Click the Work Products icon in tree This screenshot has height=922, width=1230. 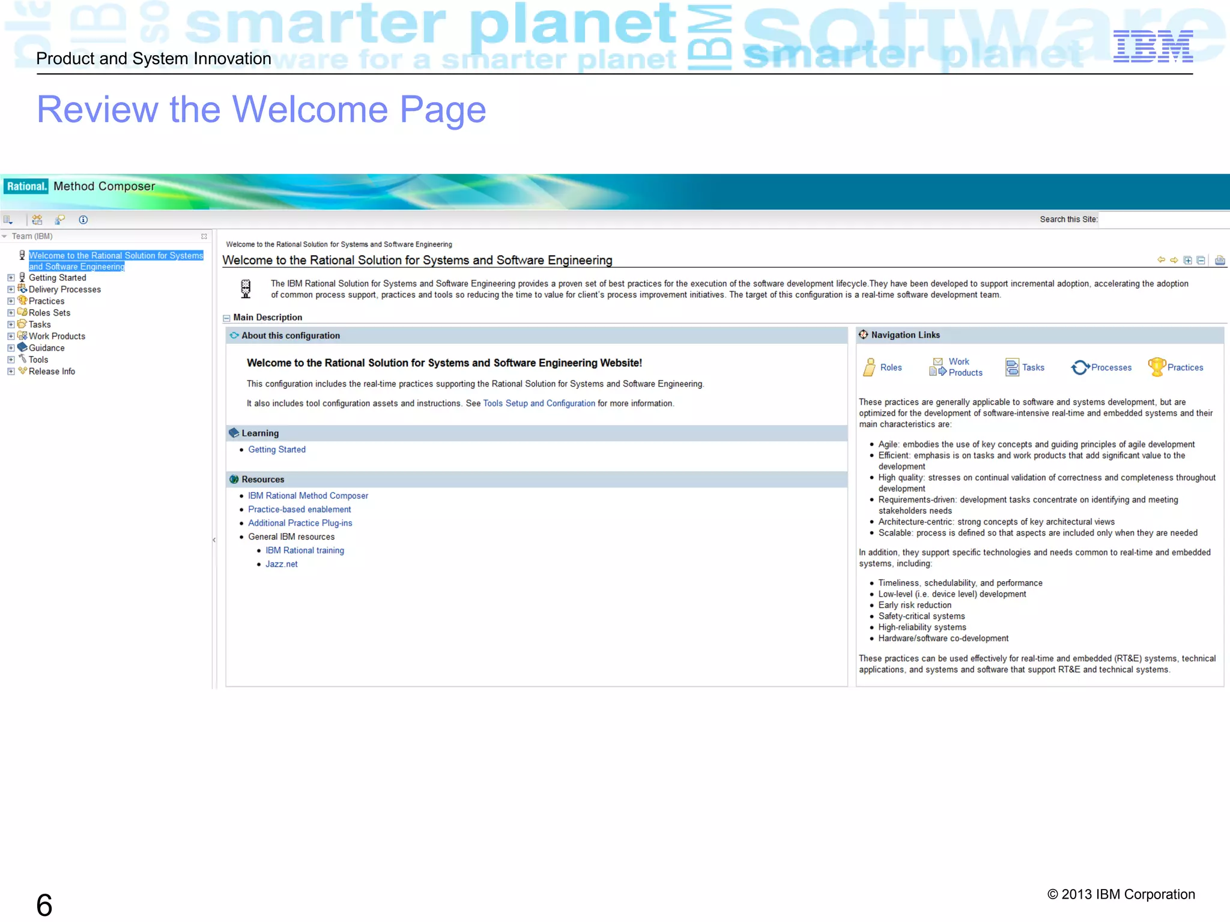point(22,336)
